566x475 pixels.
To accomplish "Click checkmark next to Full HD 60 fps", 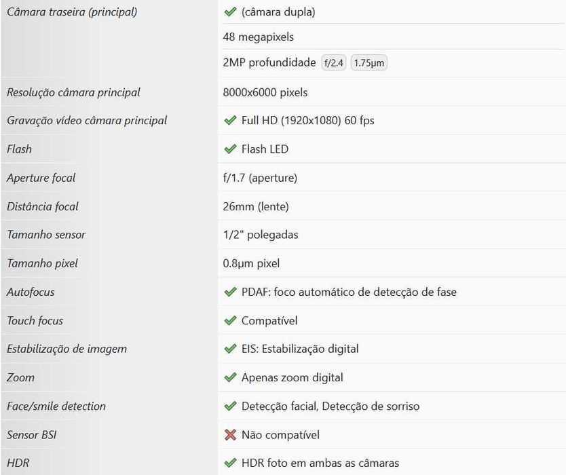I will pos(230,121).
